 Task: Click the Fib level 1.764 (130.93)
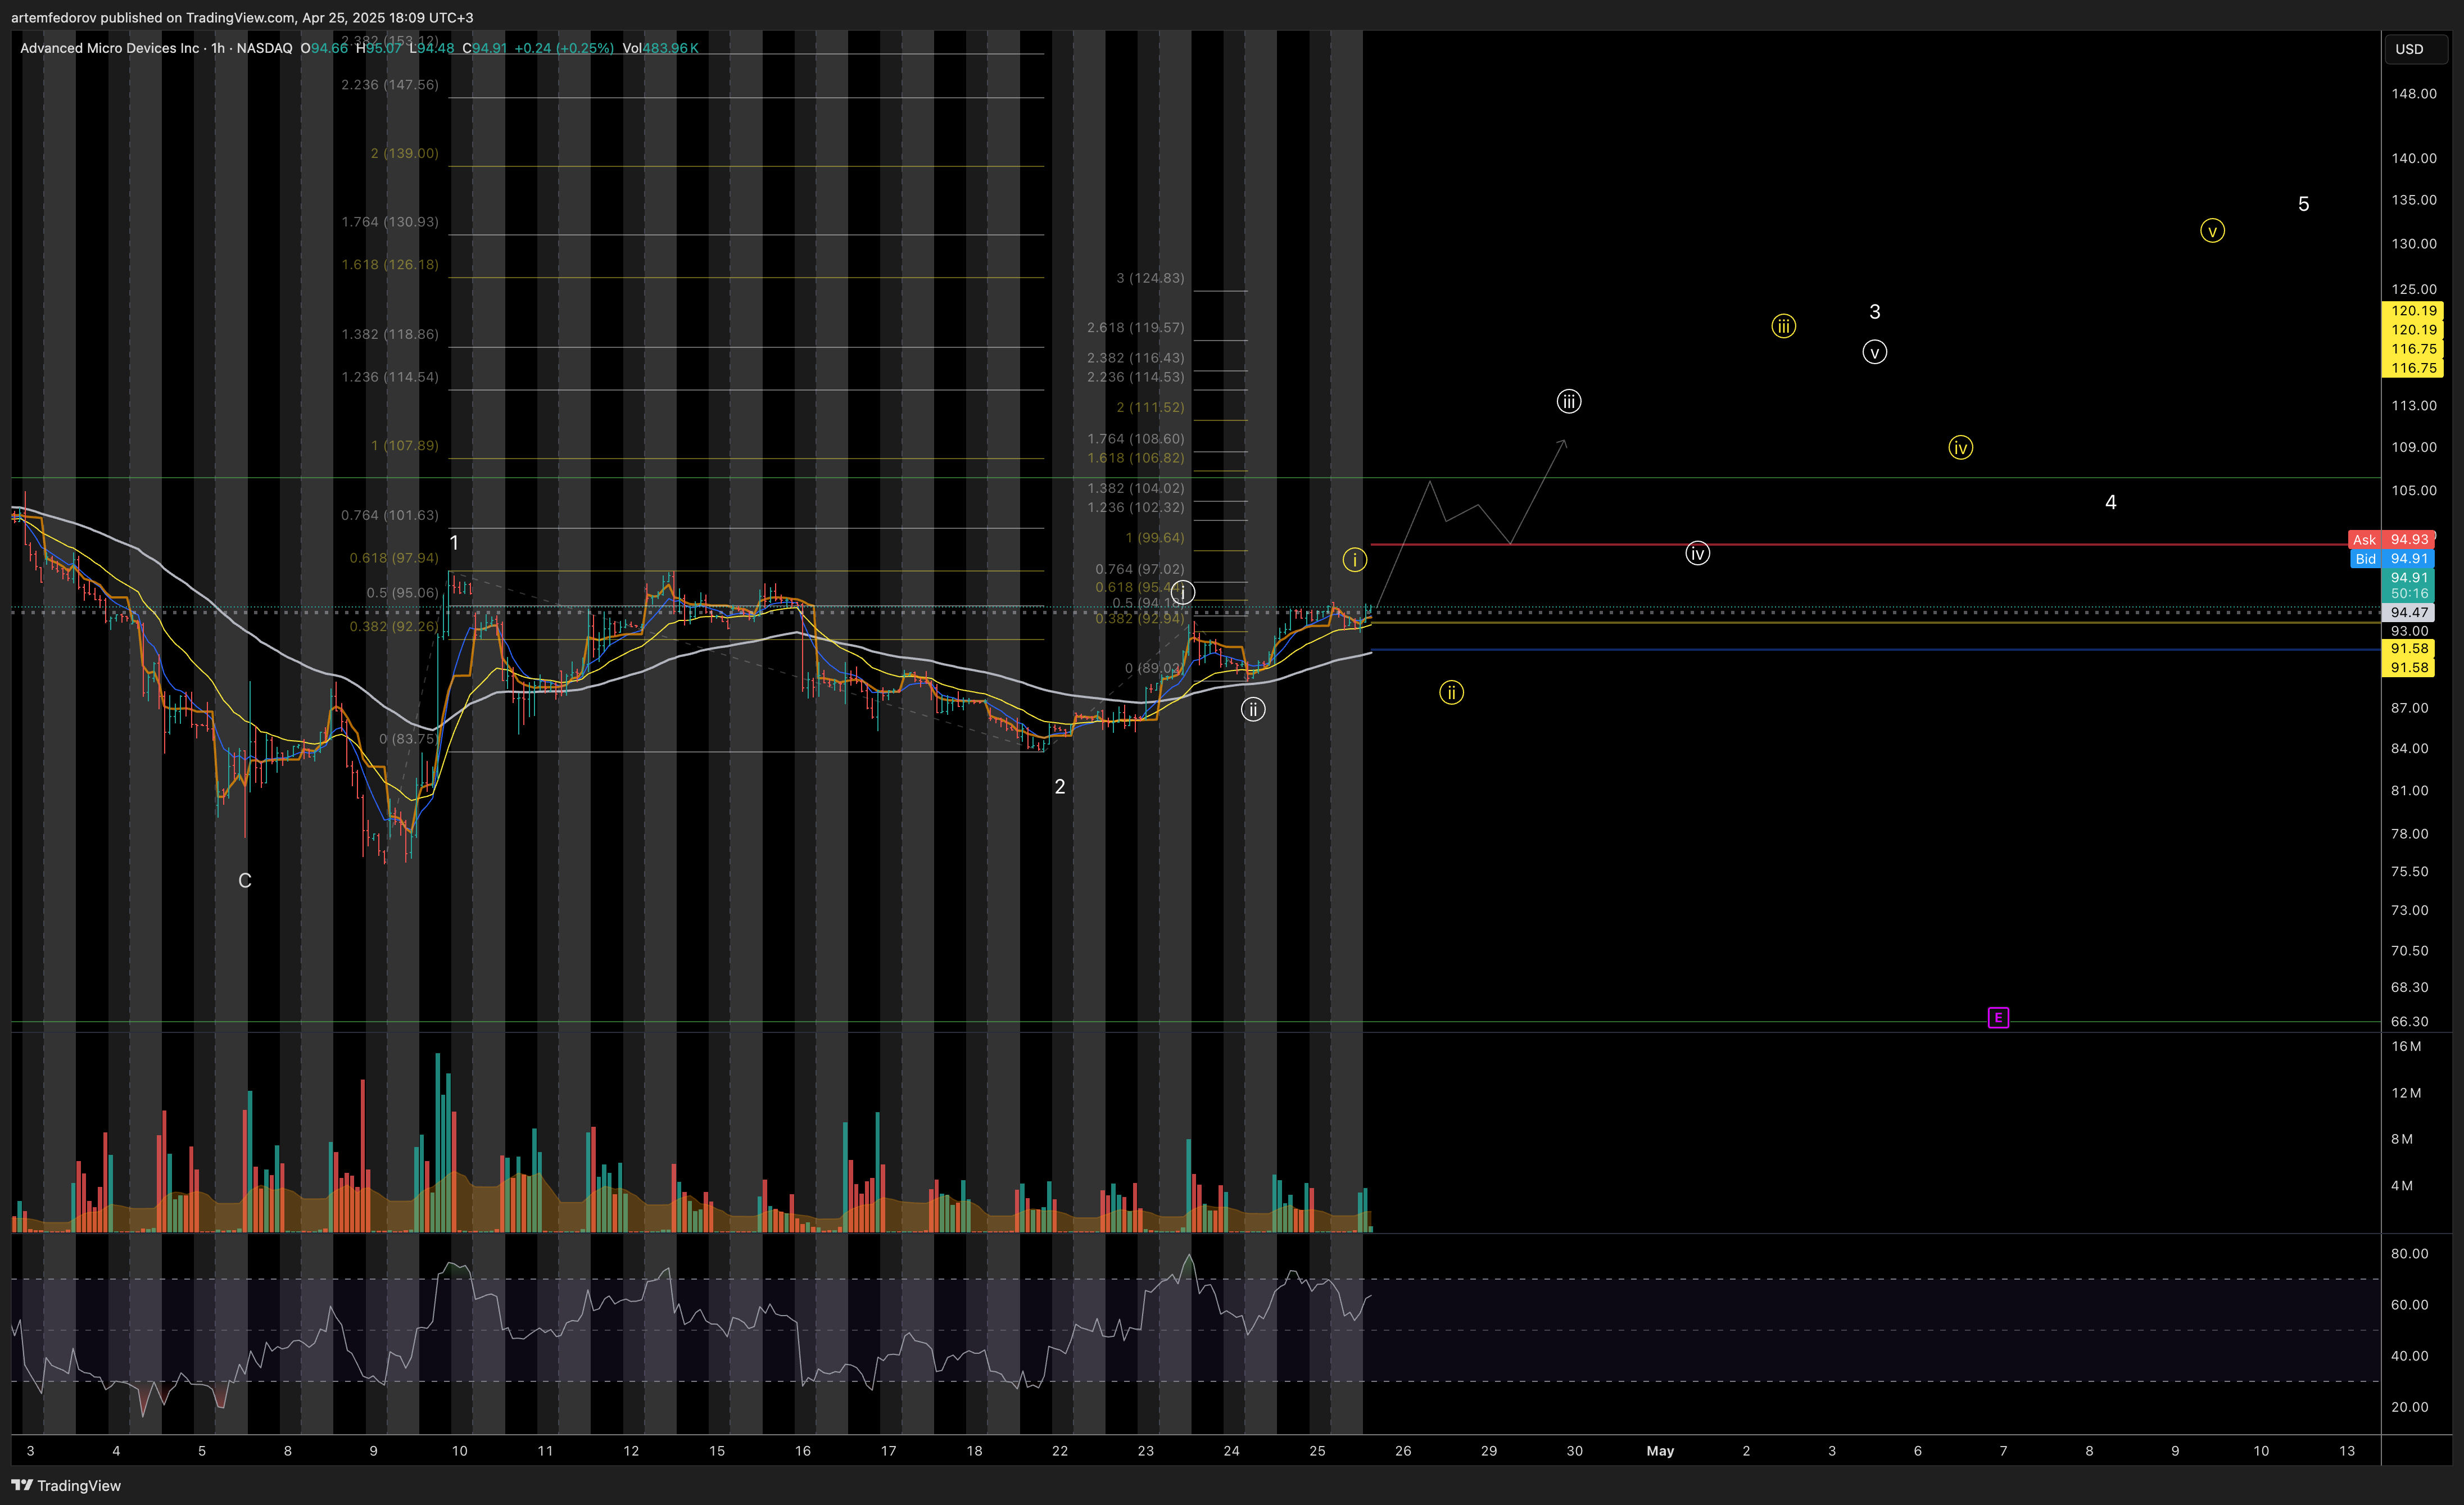tap(390, 222)
